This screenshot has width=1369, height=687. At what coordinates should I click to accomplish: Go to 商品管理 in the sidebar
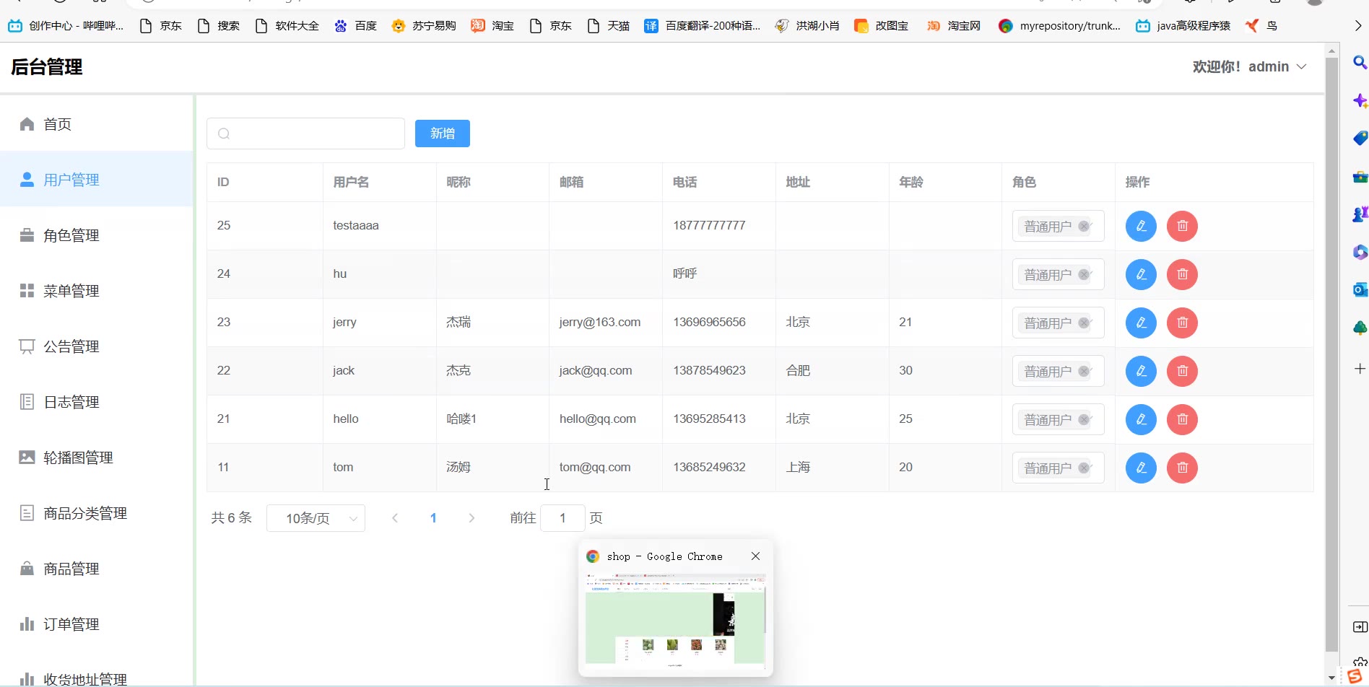(71, 569)
